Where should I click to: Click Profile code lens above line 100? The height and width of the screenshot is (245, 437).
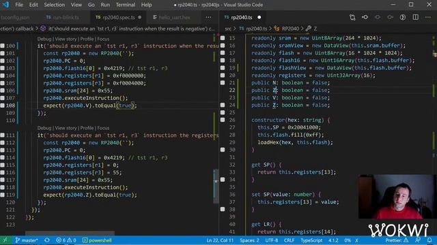87,39
